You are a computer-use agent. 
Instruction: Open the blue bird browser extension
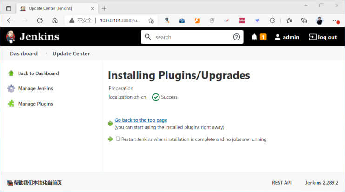pos(257,20)
